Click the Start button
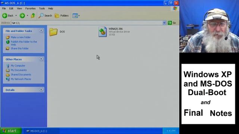Image resolution: width=239 pixels, height=134 pixels. click(x=10, y=131)
